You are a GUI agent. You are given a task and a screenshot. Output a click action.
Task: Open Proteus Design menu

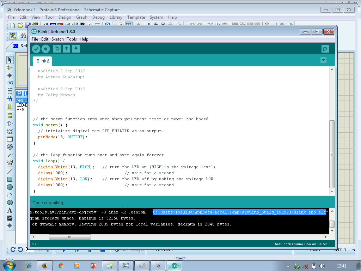(65, 17)
